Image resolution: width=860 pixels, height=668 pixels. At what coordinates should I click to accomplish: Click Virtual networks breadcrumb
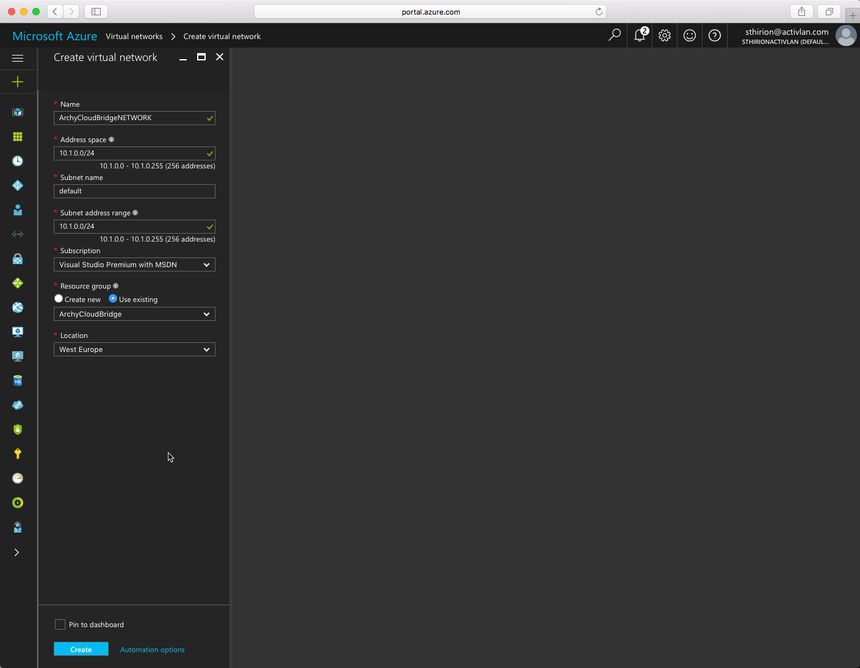pyautogui.click(x=134, y=37)
